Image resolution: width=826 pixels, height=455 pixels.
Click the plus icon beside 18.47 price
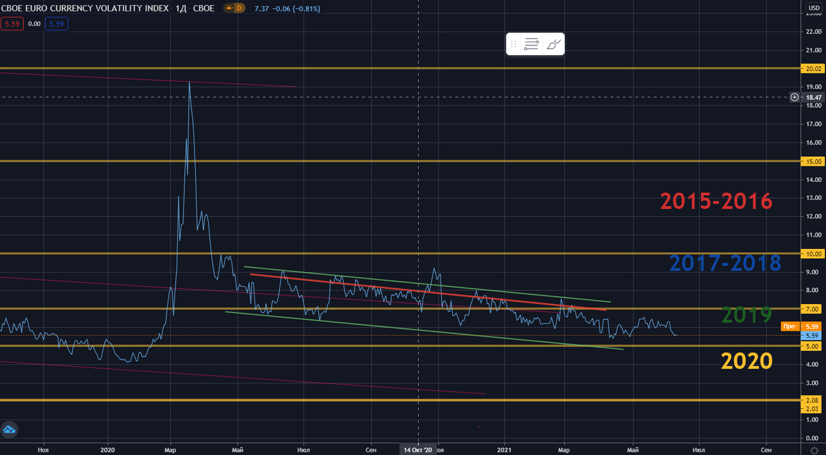click(795, 97)
